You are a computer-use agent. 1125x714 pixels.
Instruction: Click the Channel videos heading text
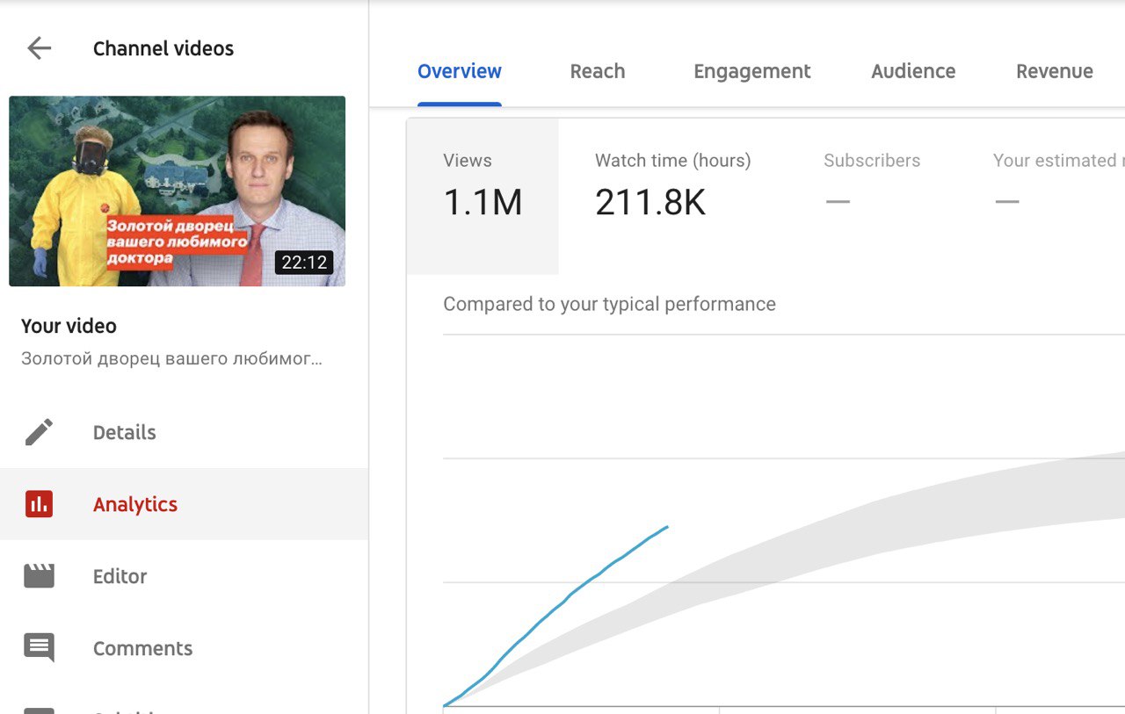coord(163,48)
